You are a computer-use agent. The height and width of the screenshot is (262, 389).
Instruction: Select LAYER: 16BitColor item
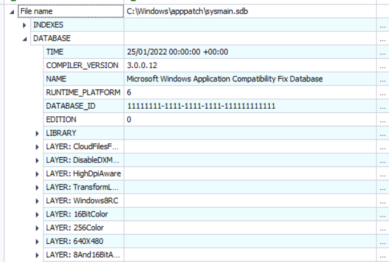coord(84,214)
